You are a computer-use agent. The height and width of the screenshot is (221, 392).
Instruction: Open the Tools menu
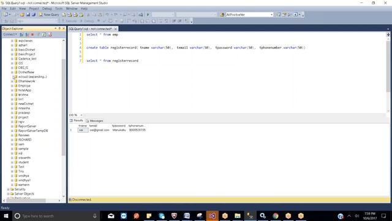point(59,9)
